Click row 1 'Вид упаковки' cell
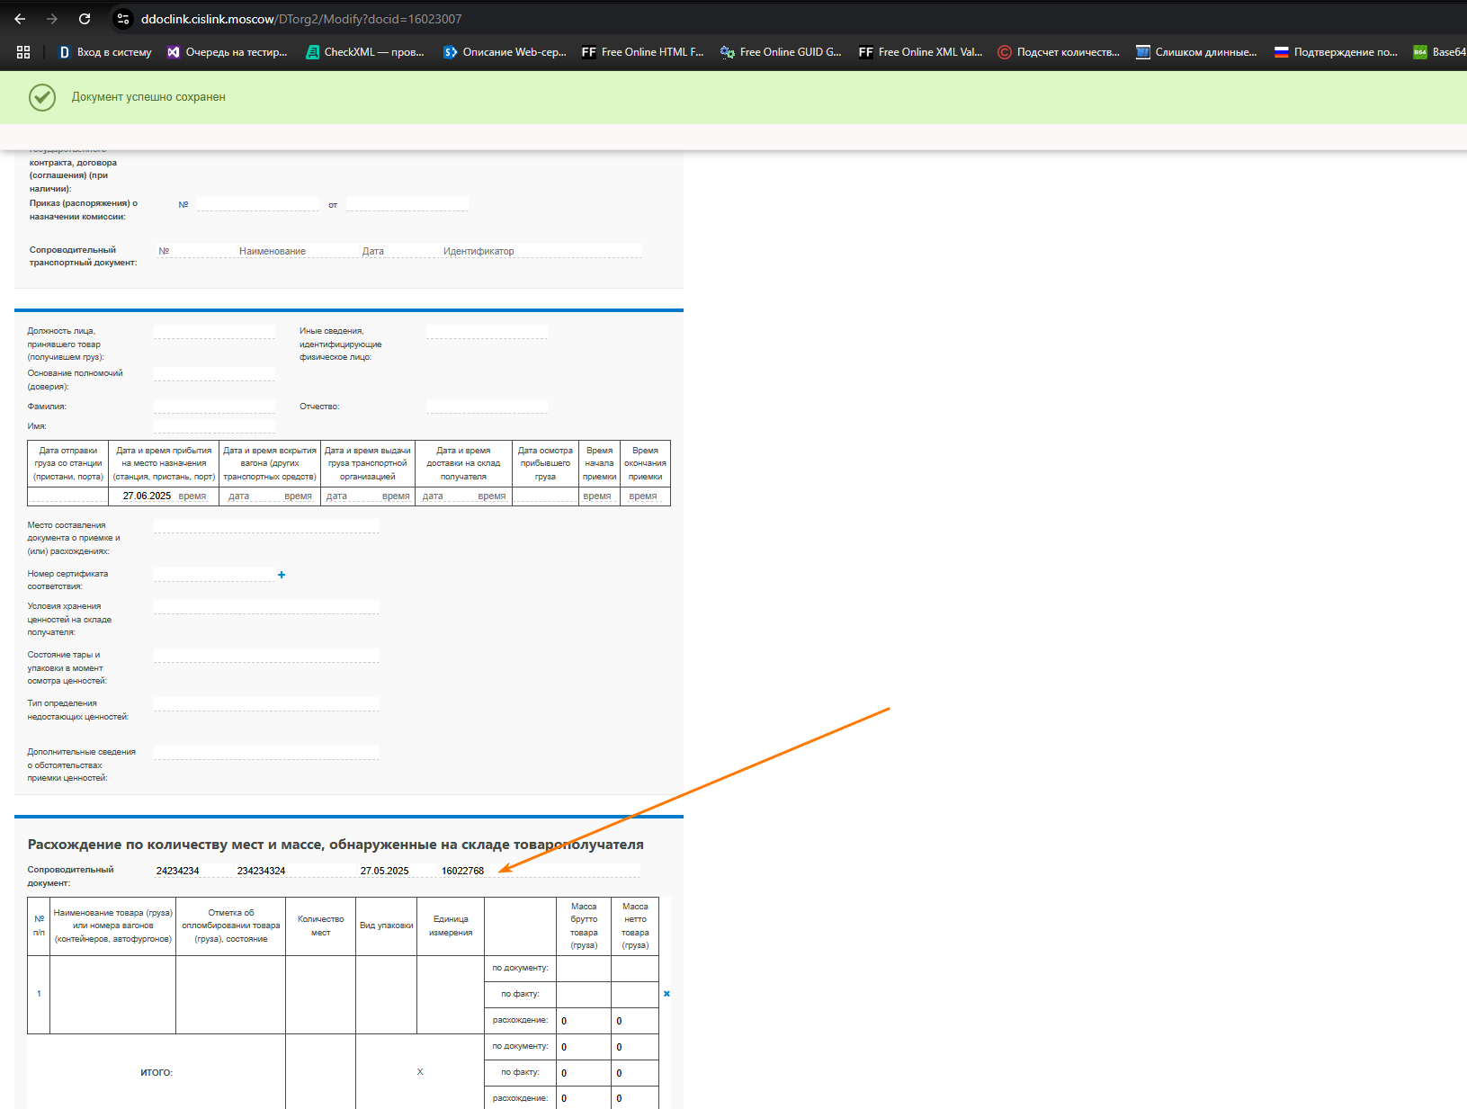The height and width of the screenshot is (1109, 1467). (386, 994)
